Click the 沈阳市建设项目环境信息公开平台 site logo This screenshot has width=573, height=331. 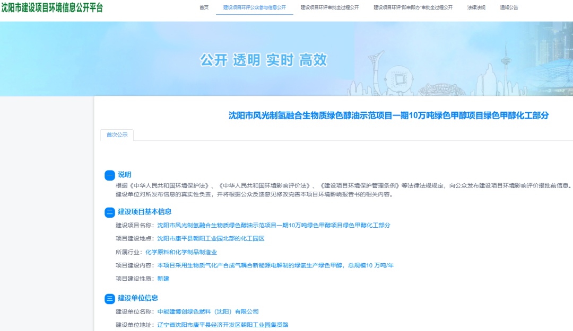[x=52, y=7]
